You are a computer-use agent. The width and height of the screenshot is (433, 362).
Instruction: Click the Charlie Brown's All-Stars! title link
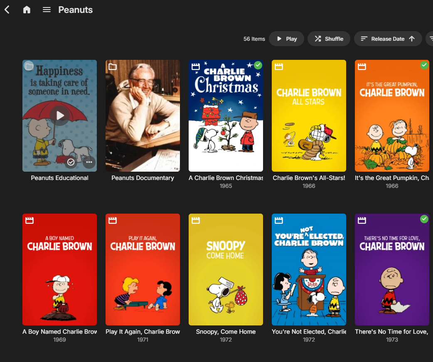(x=309, y=178)
